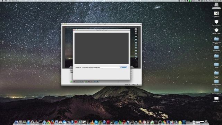
Task: Click the first green add button below lists
Action: (71, 82)
